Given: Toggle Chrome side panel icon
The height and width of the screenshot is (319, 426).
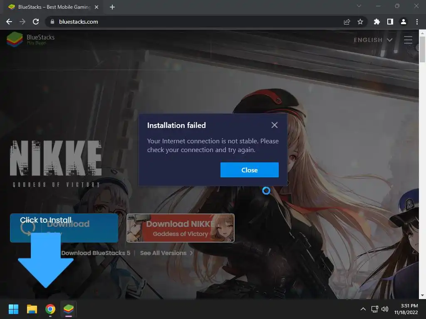Looking at the screenshot, I should point(390,22).
